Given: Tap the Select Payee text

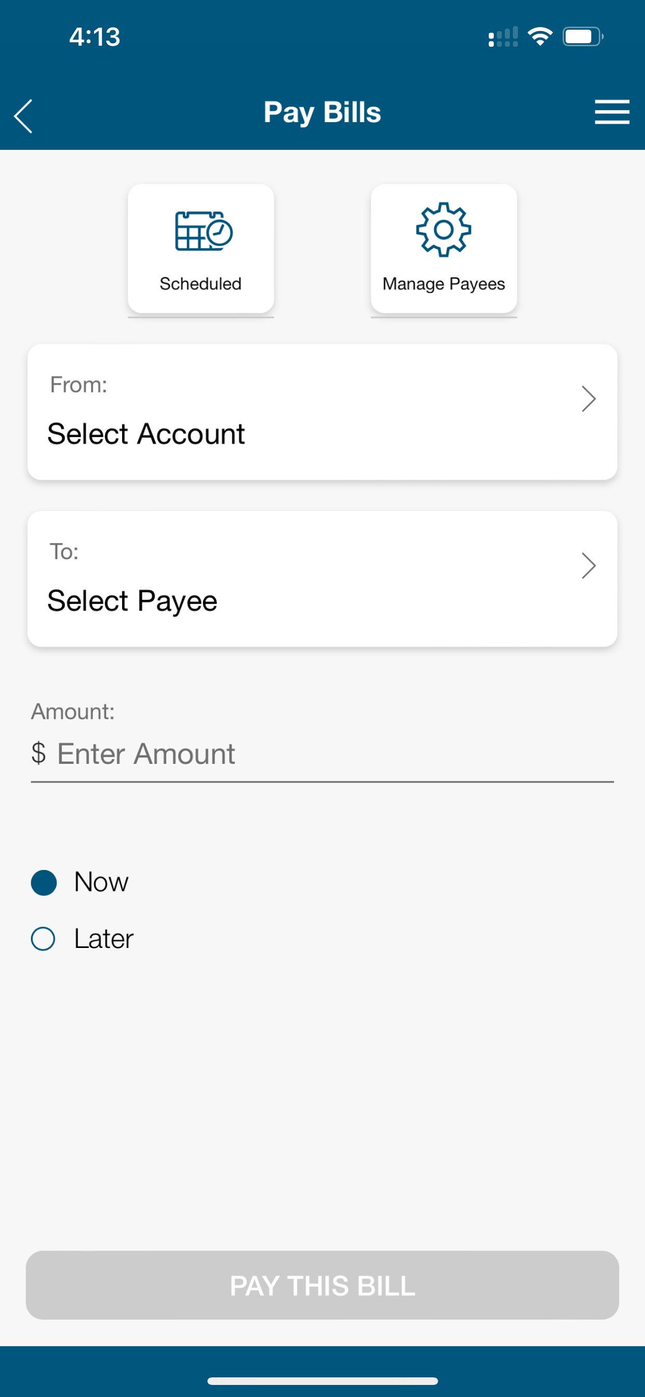Looking at the screenshot, I should click(x=132, y=601).
